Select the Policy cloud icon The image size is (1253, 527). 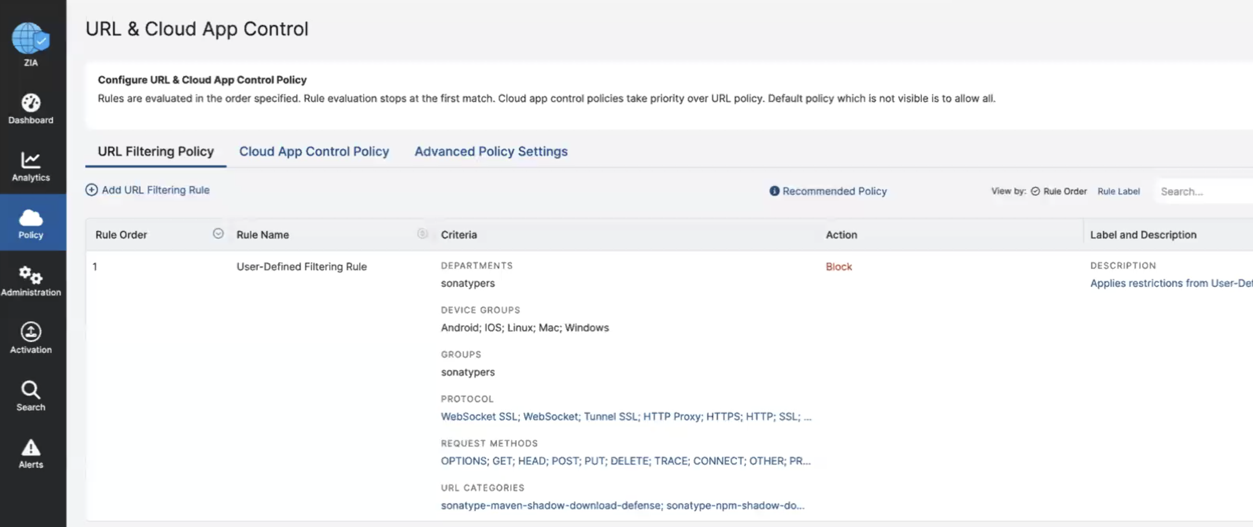[x=31, y=218]
